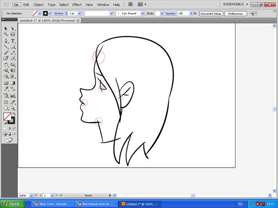278x208 pixels.
Task: Select the Type tool
Action: (x=13, y=41)
